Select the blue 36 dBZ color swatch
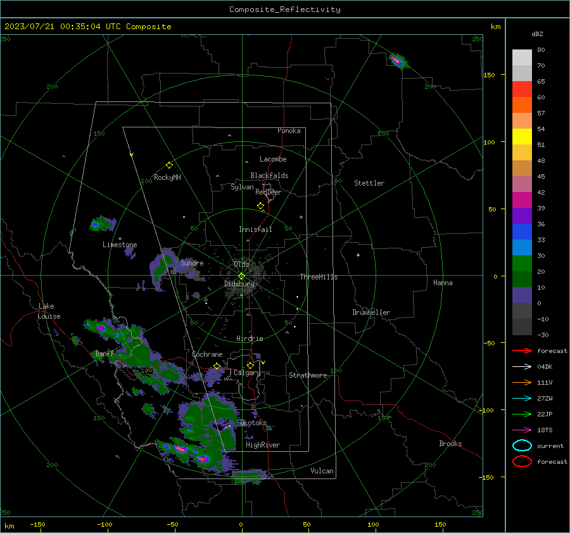The height and width of the screenshot is (533, 570). coord(522,232)
